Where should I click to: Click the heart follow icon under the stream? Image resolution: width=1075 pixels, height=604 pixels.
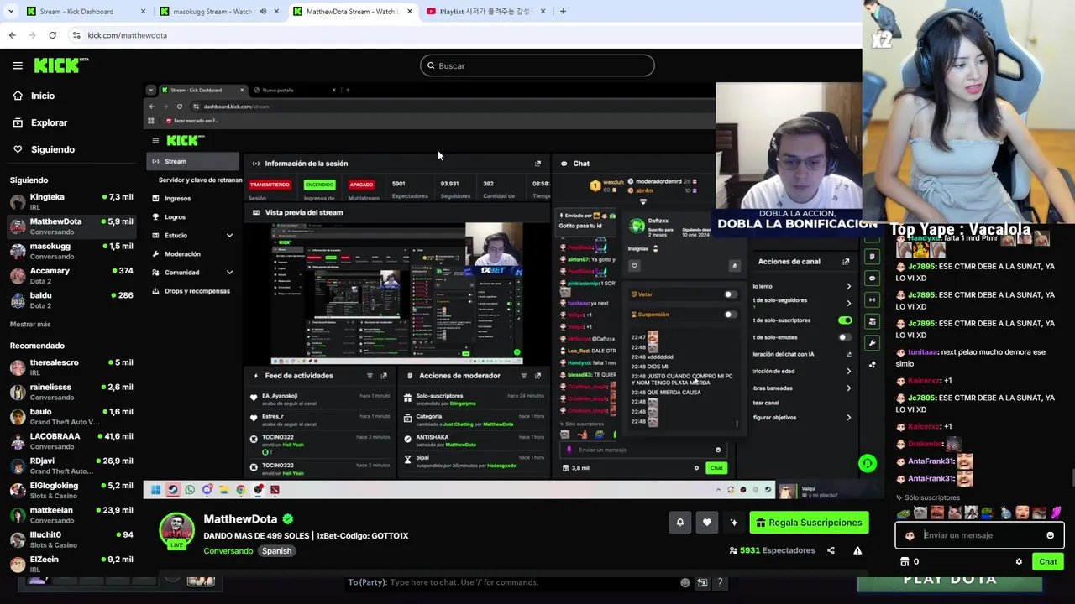tap(707, 523)
